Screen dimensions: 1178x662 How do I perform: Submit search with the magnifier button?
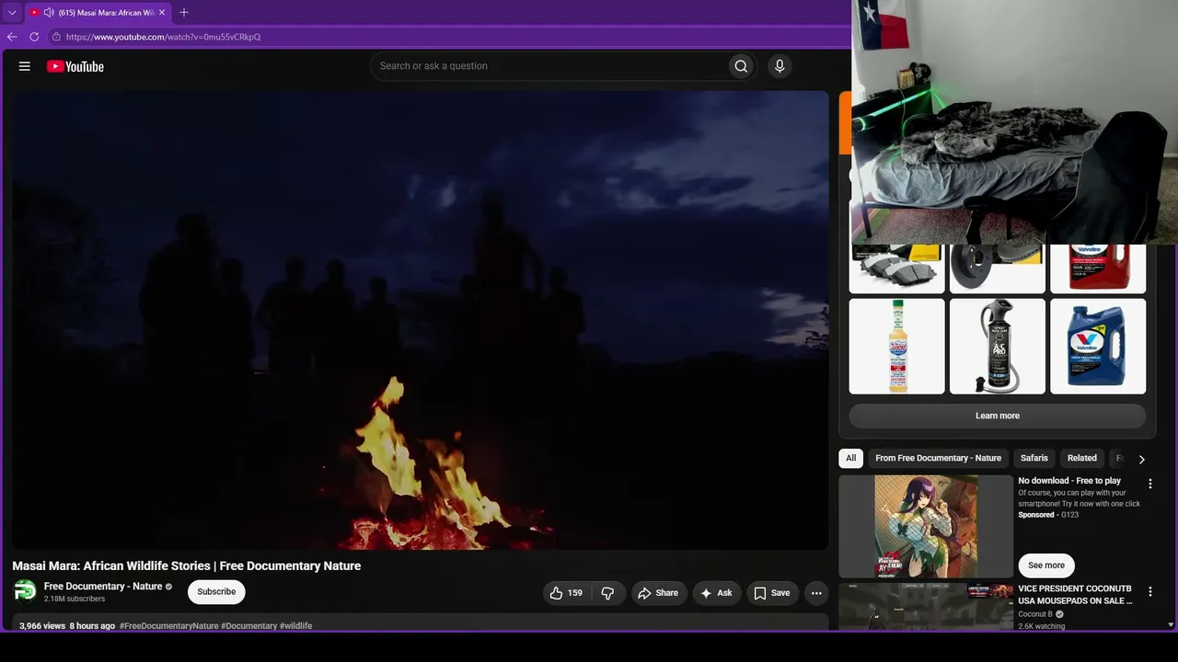pos(741,66)
